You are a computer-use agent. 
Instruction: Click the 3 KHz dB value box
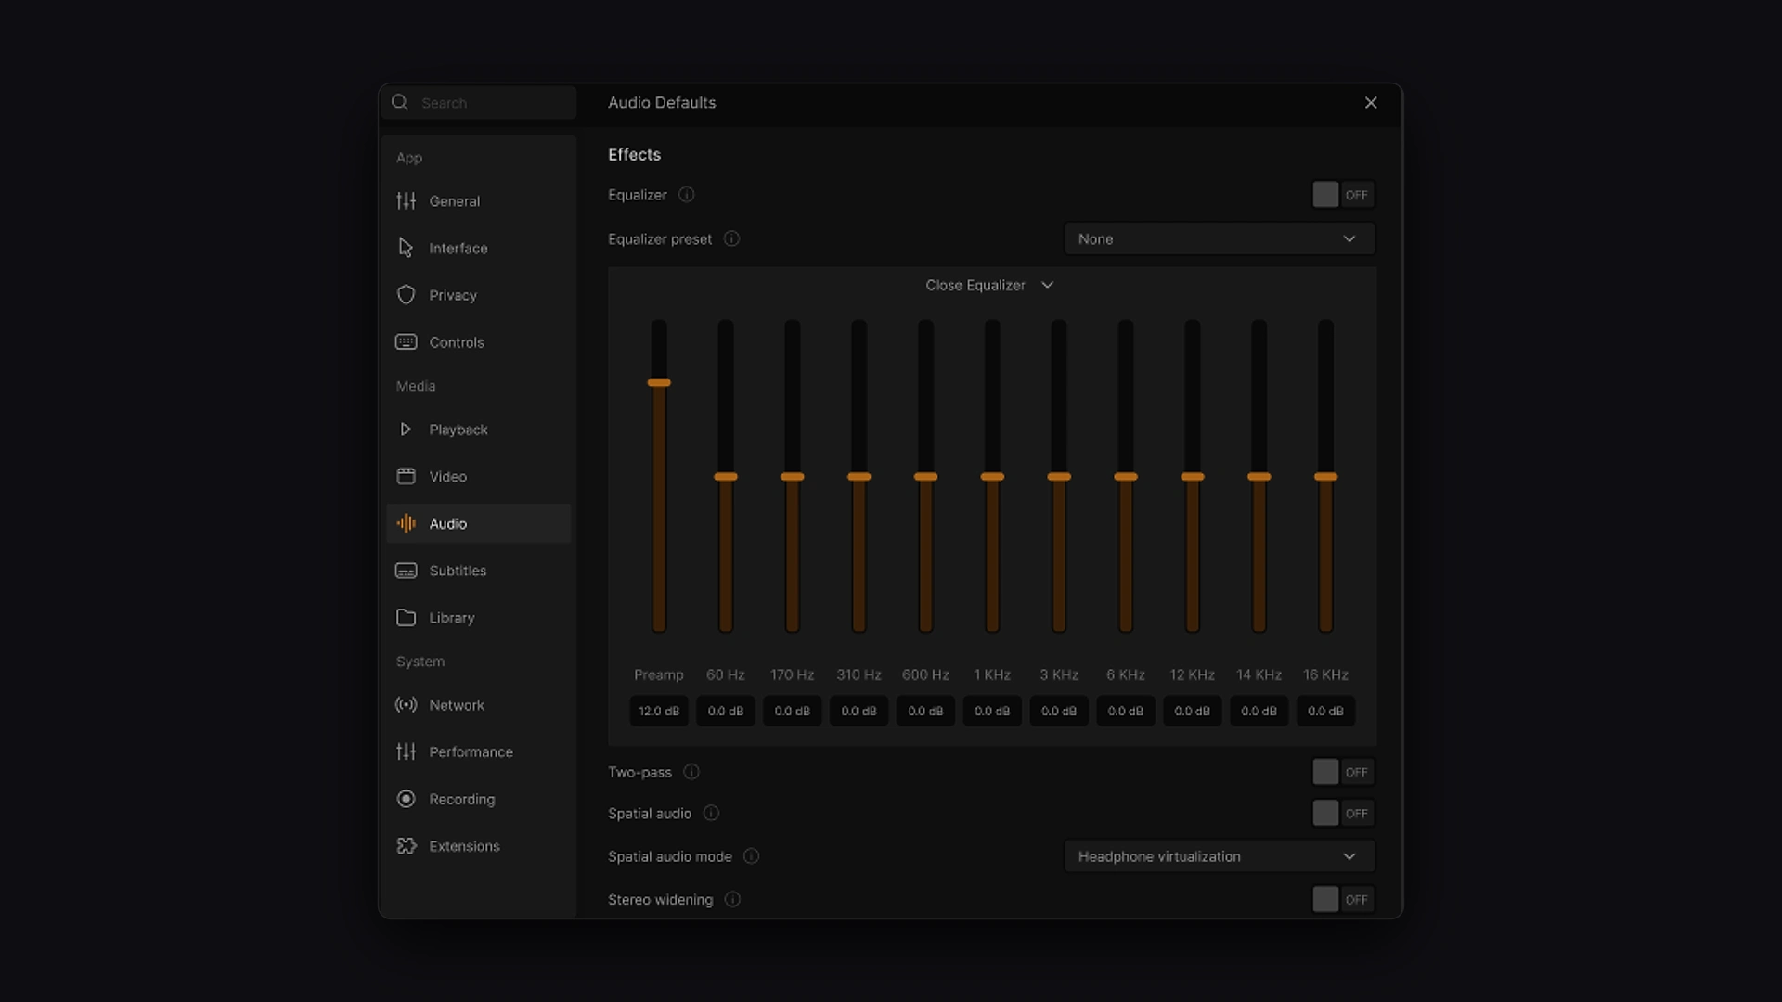pos(1059,711)
